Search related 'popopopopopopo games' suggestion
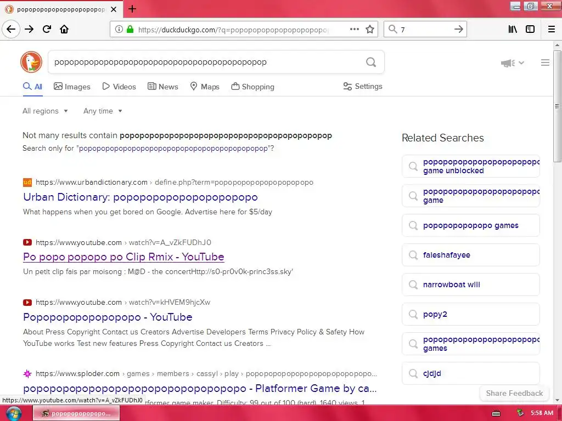562x421 pixels. [470, 225]
